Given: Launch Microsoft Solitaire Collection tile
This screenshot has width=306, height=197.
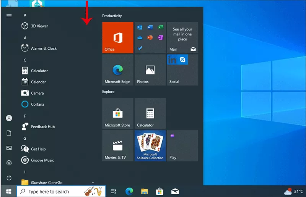Looking at the screenshot, I should pos(150,146).
